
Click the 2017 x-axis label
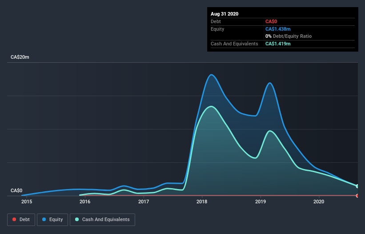pos(144,202)
